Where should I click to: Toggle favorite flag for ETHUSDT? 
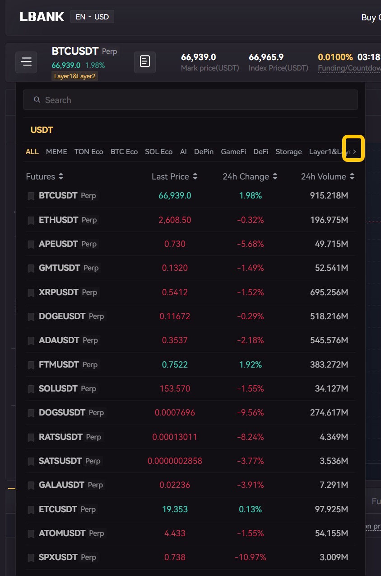(31, 220)
